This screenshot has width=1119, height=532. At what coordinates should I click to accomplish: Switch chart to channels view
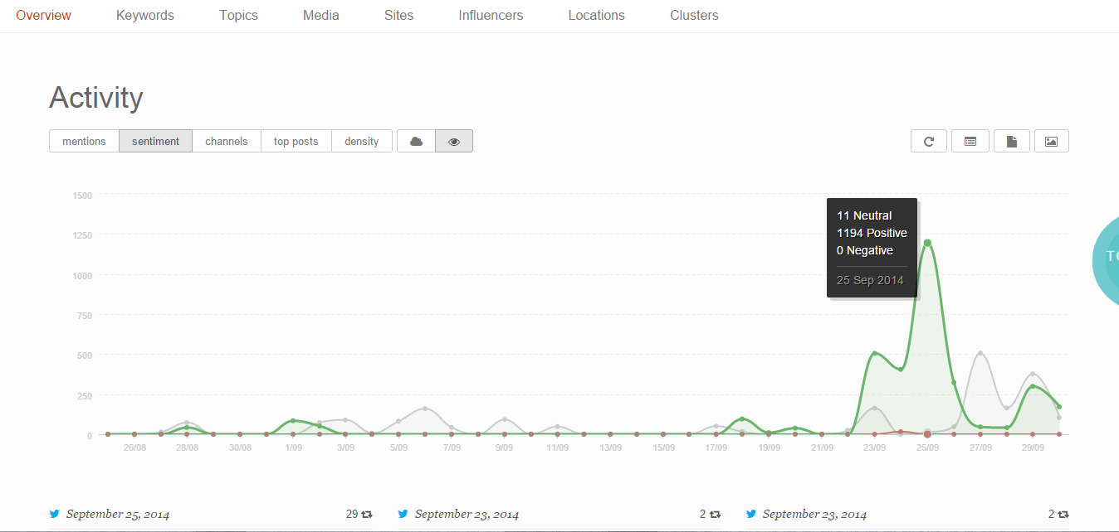[x=227, y=141]
